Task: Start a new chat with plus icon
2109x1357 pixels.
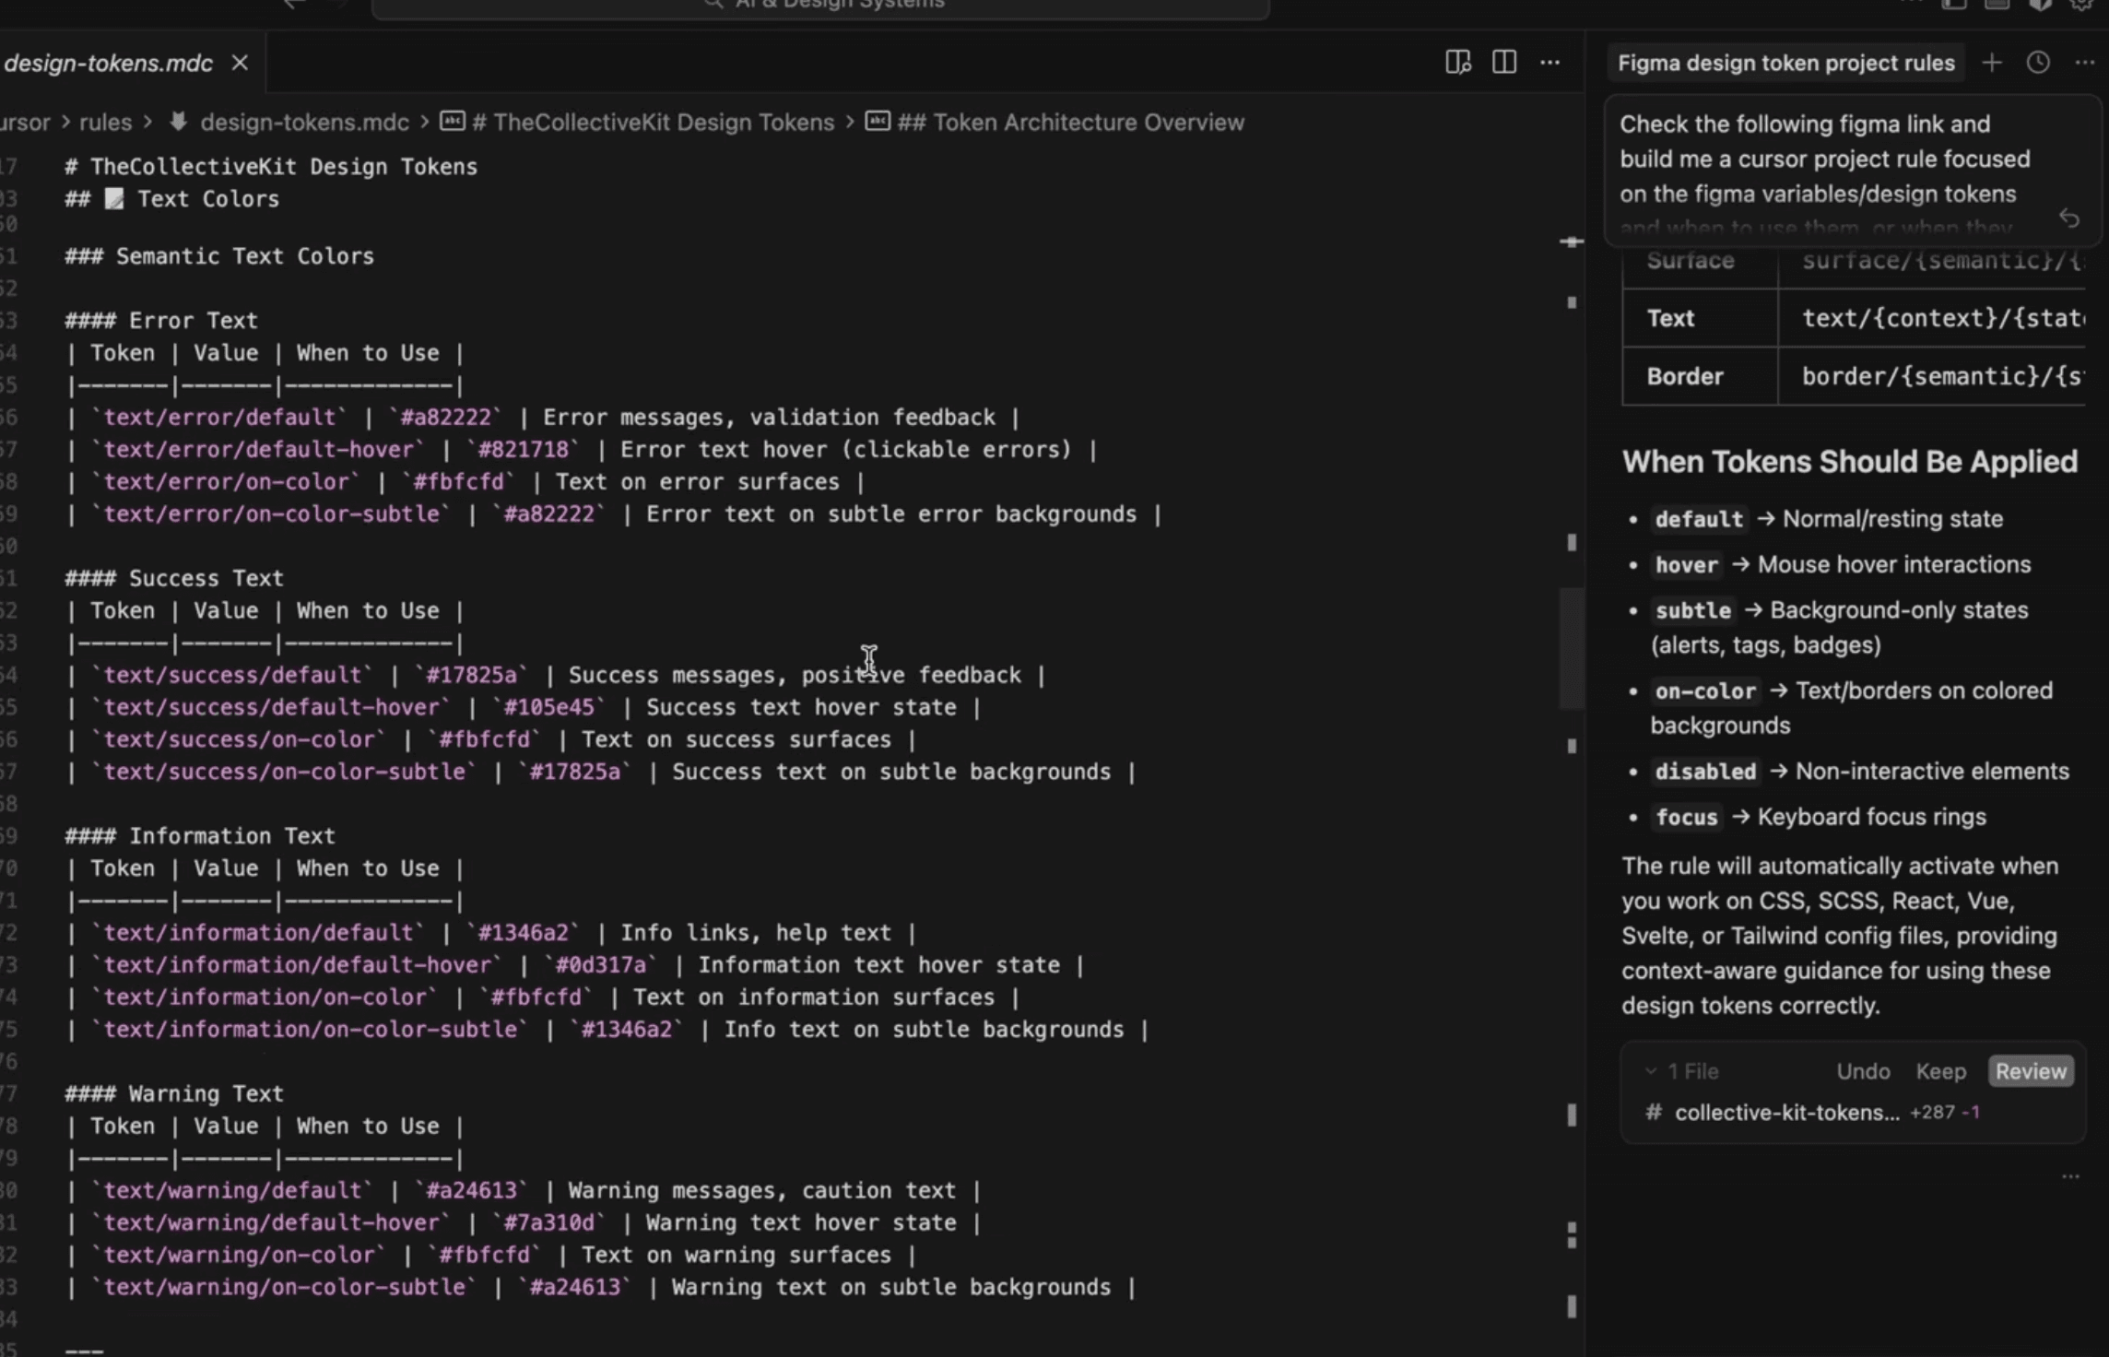Action: [1992, 63]
